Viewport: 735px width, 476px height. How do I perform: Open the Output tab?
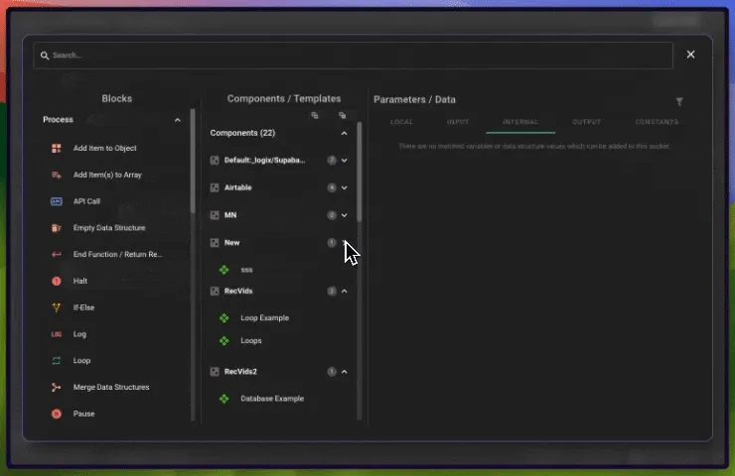click(x=586, y=122)
